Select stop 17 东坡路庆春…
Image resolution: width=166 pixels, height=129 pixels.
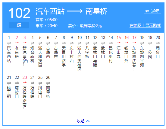tap(134, 58)
